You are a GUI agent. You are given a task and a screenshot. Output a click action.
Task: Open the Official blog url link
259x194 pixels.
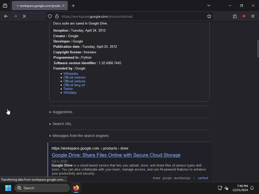tap(74, 85)
